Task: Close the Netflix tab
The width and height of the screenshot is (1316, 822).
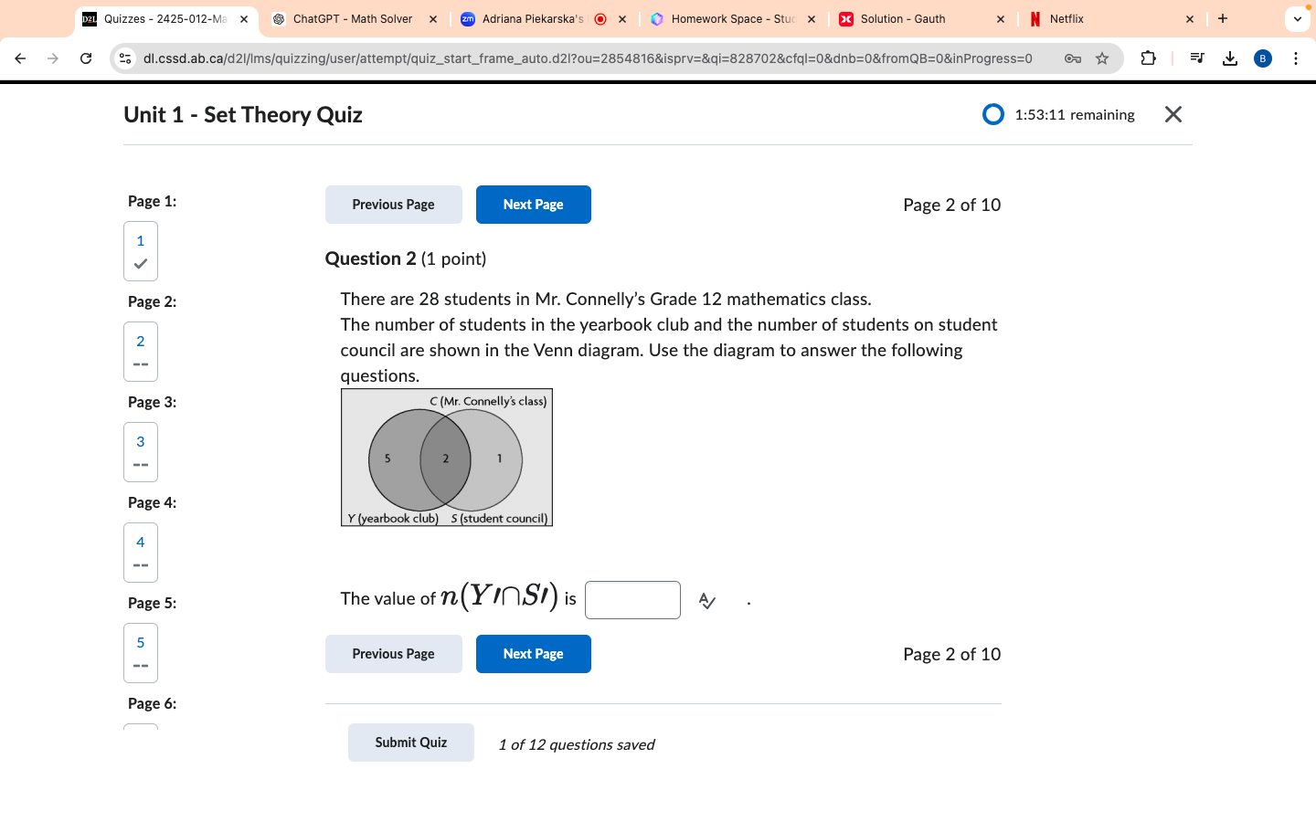Action: click(x=1190, y=19)
